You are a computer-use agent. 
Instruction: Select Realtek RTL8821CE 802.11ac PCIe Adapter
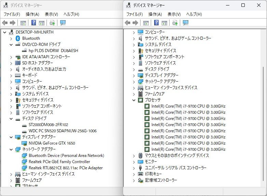[x=66, y=168]
